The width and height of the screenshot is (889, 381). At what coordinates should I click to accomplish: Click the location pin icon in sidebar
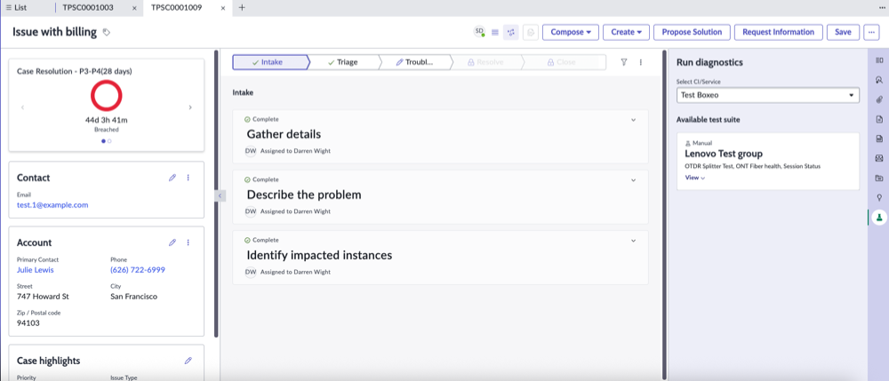(x=879, y=197)
